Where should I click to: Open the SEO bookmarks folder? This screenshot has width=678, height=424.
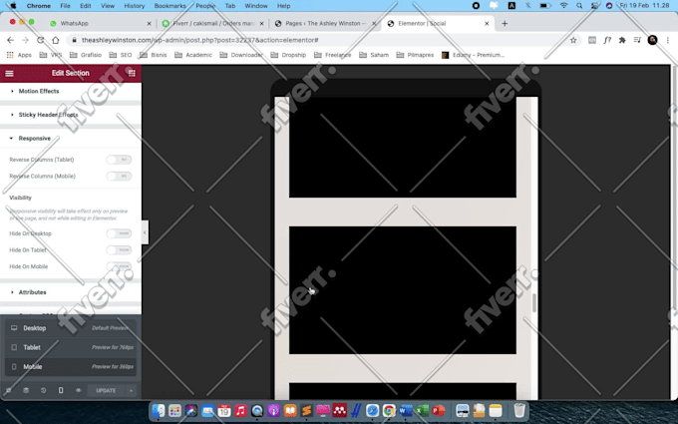coord(121,55)
